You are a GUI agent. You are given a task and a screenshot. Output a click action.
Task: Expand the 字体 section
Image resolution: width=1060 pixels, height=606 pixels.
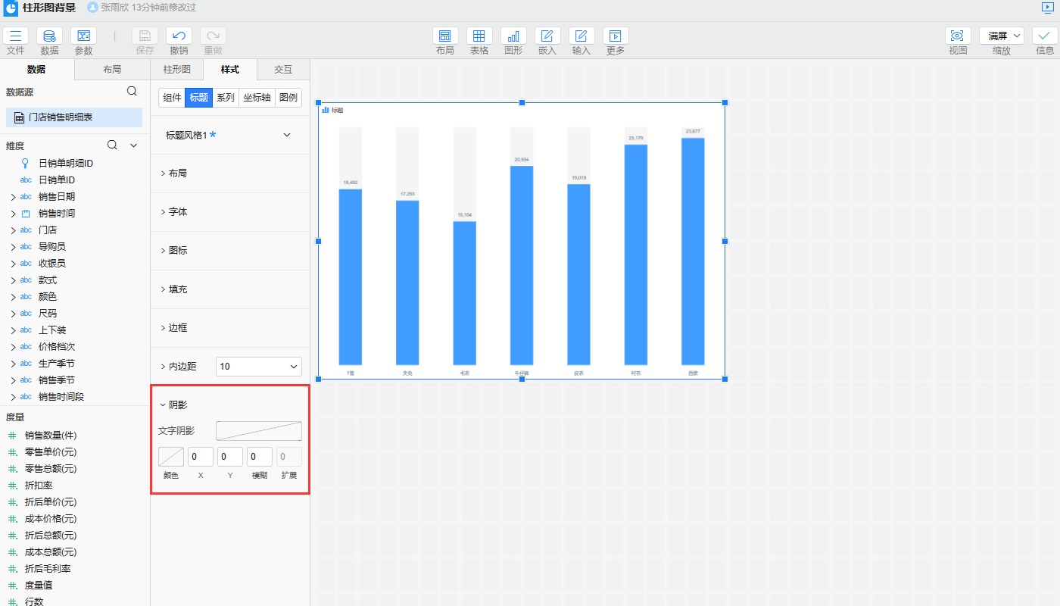tap(178, 212)
